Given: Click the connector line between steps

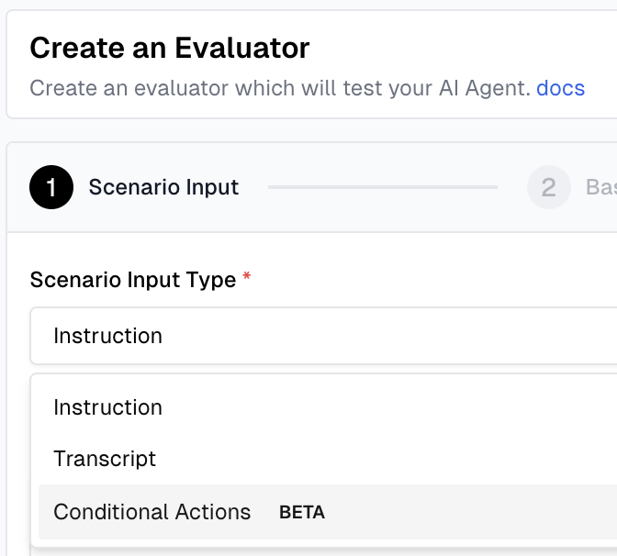Looking at the screenshot, I should pyautogui.click(x=382, y=187).
